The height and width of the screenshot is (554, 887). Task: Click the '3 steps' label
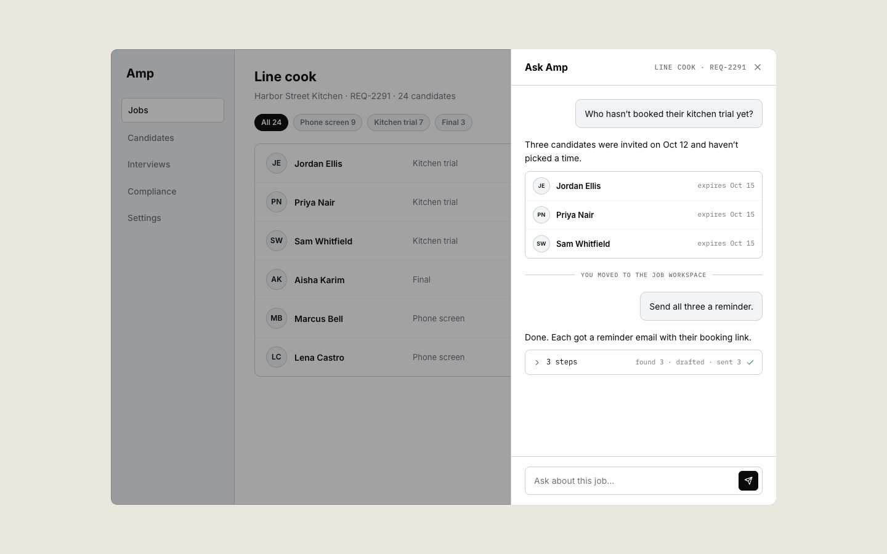pyautogui.click(x=562, y=362)
